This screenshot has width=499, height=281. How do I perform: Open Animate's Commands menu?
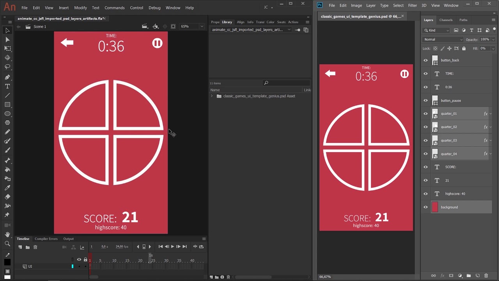click(x=115, y=8)
